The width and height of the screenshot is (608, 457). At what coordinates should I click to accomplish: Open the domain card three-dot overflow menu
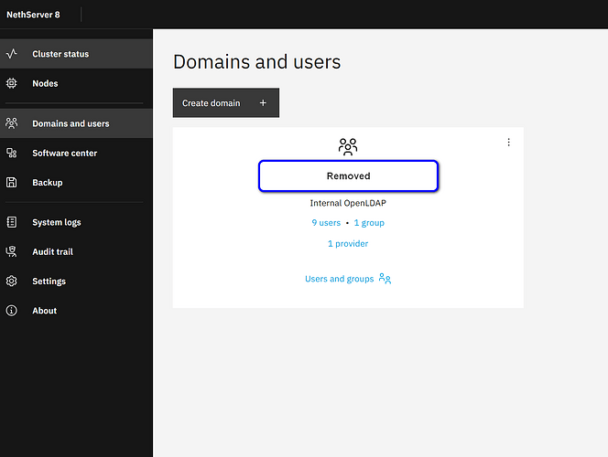click(508, 143)
